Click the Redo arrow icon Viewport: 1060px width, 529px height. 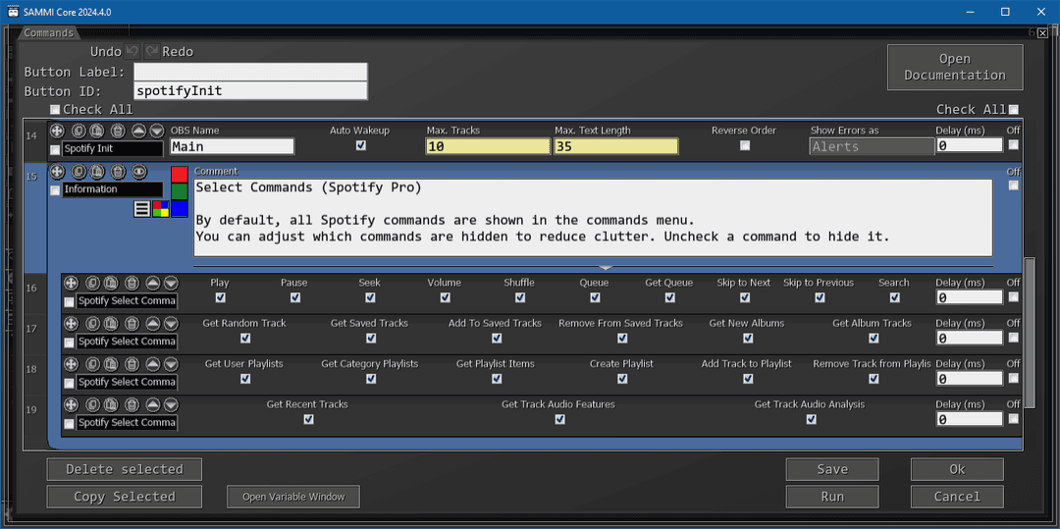click(151, 51)
